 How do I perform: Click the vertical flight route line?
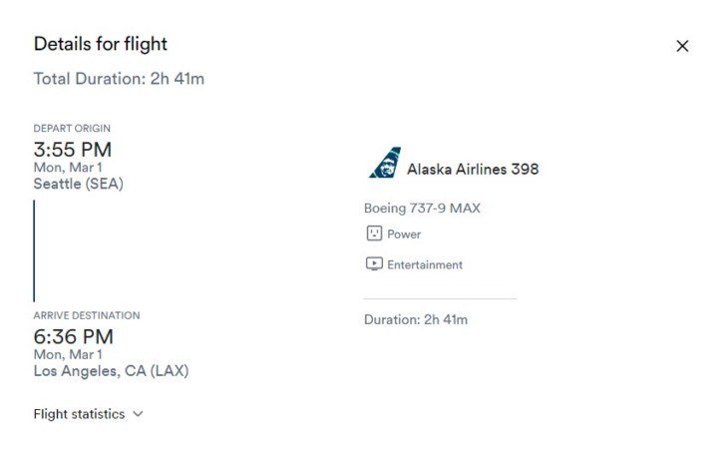pyautogui.click(x=34, y=250)
